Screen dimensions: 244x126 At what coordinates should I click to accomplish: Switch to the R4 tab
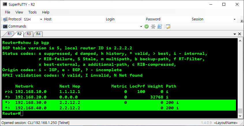coord(38,34)
